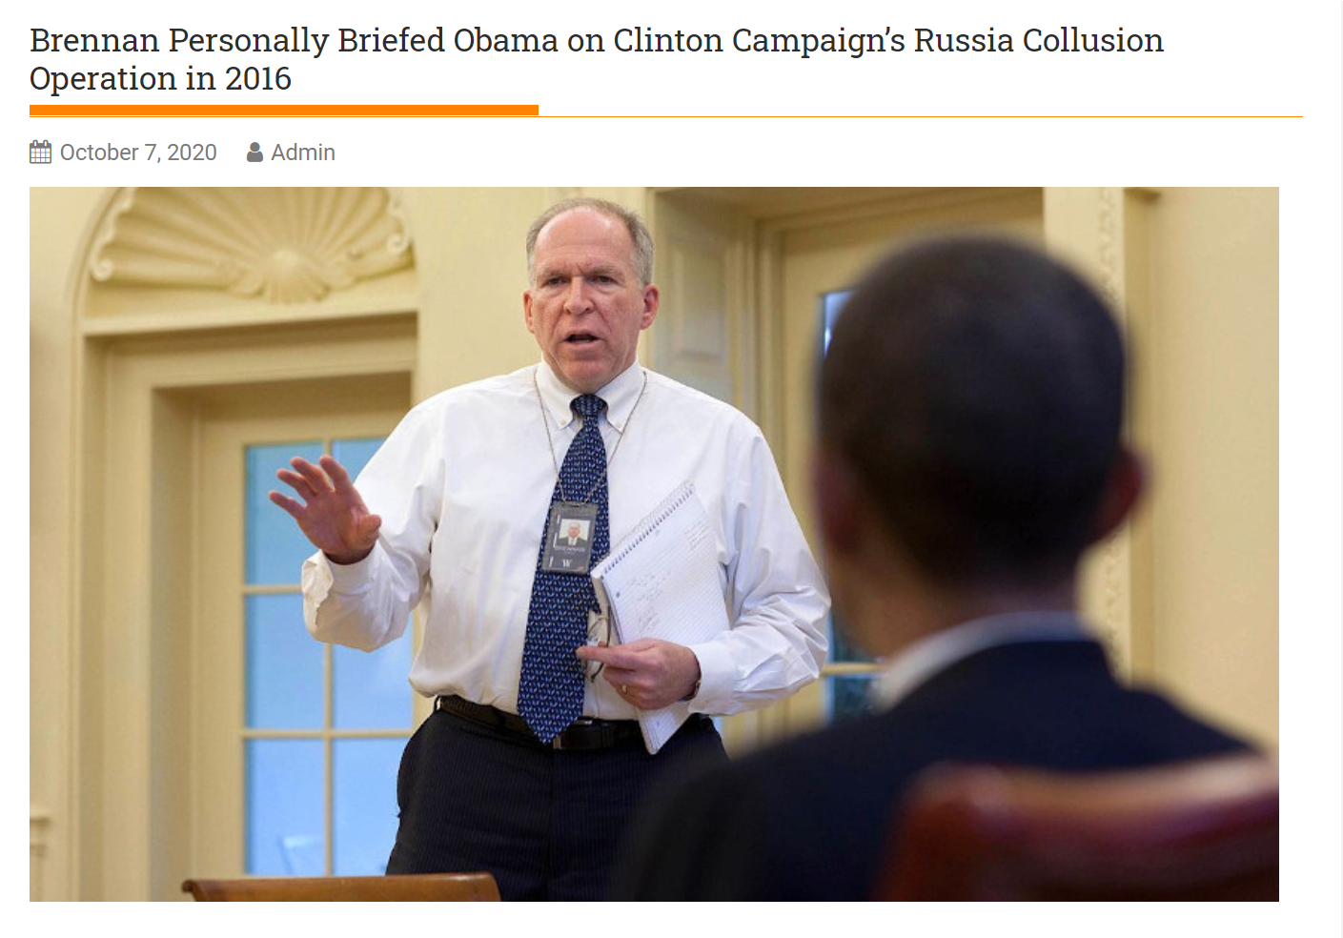Click the article headline about Brennan briefing
Viewport: 1343px width, 938px height.
point(597,59)
